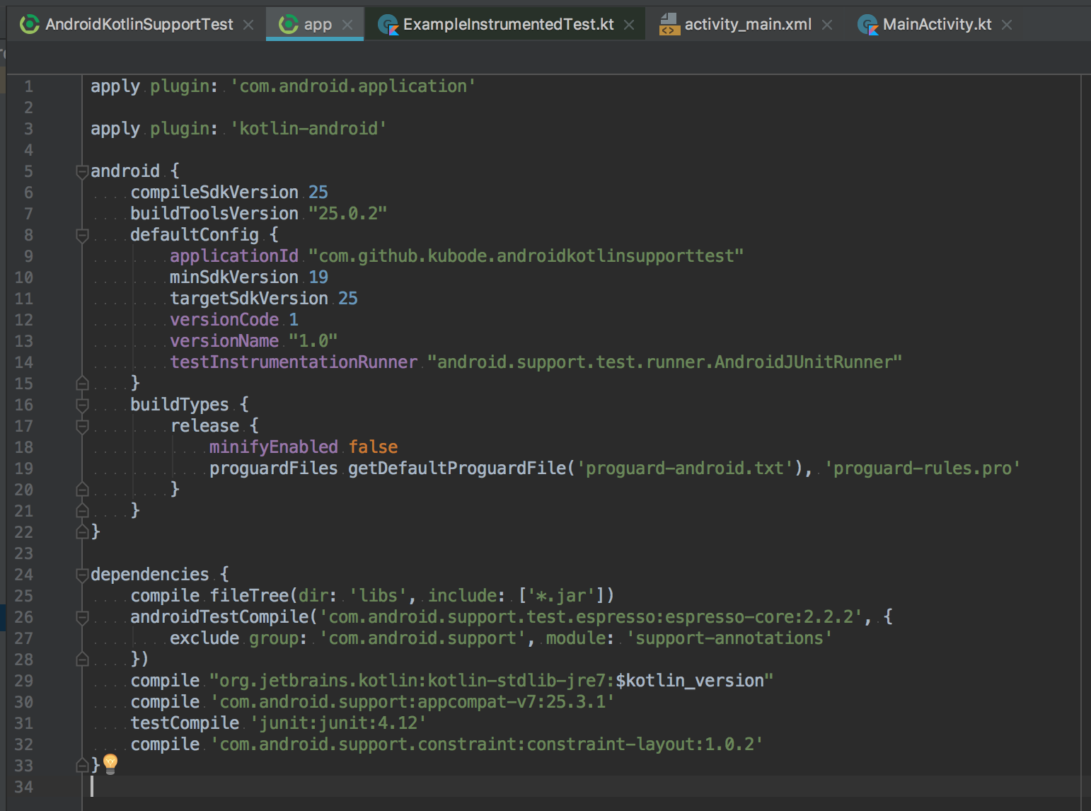Close the app tab

pos(347,25)
